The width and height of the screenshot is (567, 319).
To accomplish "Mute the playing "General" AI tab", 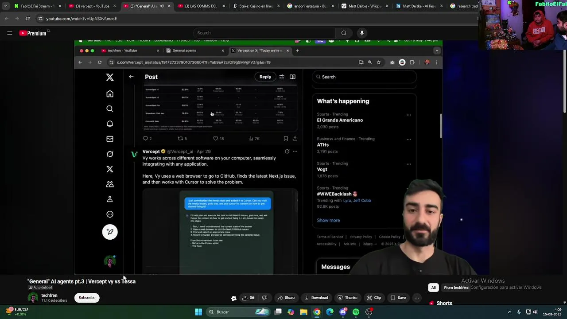I will (x=162, y=6).
